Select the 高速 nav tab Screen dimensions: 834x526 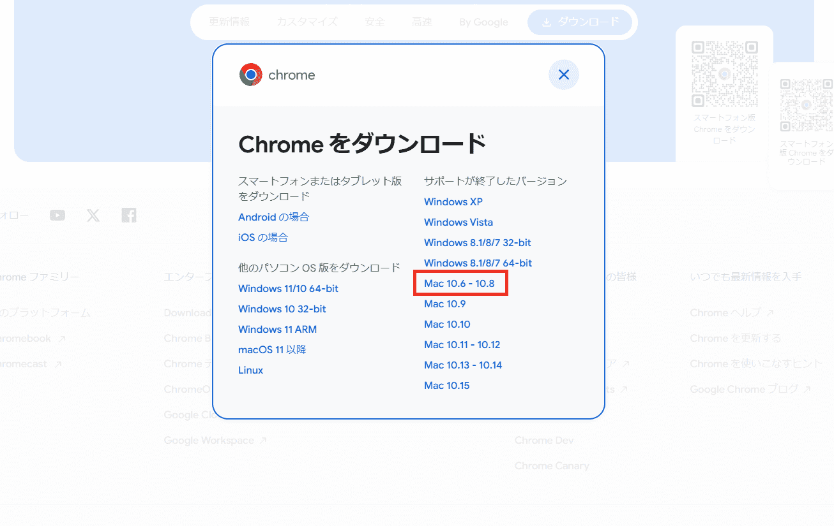422,22
